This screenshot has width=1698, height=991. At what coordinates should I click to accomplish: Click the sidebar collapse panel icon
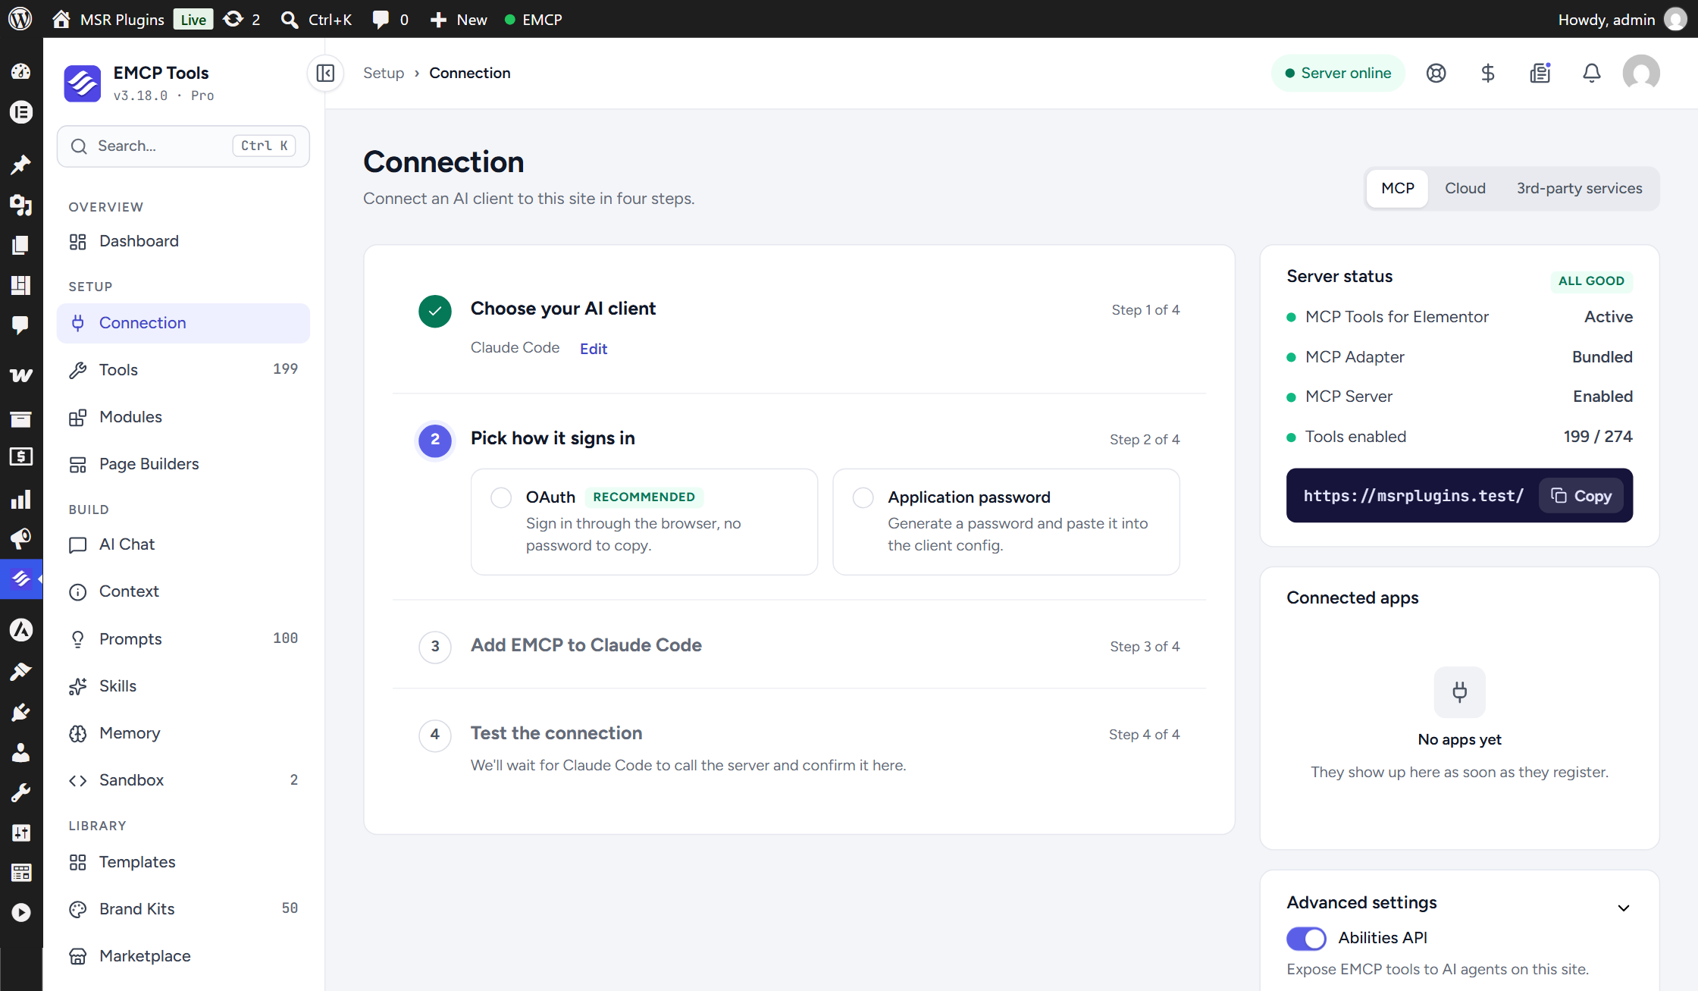coord(325,73)
